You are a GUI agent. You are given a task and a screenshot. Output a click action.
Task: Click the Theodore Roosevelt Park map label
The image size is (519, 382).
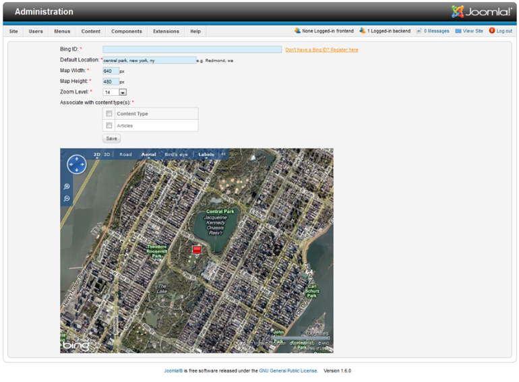coord(157,251)
